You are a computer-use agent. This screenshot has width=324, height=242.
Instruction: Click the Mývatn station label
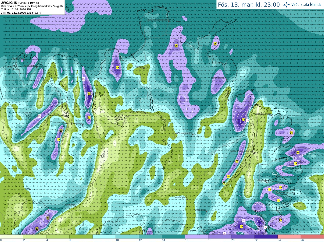pyautogui.click(x=118, y=117)
